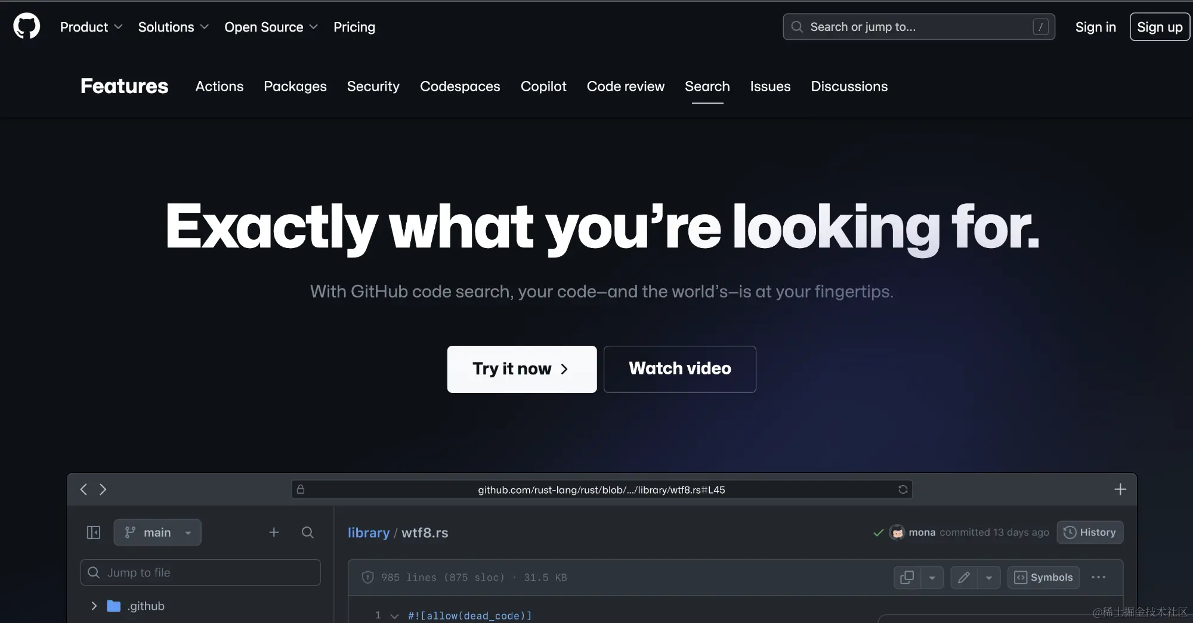The width and height of the screenshot is (1193, 623).
Task: Go to the Pricing page
Action: pyautogui.click(x=354, y=27)
